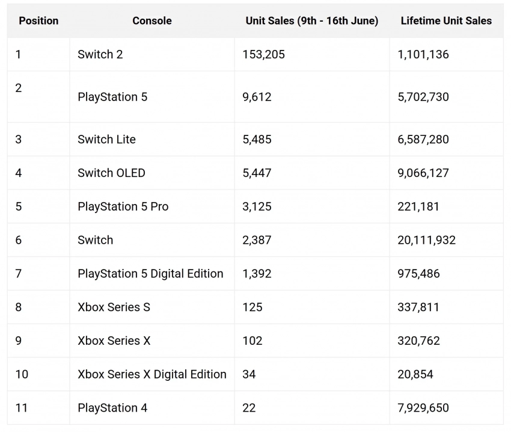Click the 1,101,136 lifetime sales value
This screenshot has height=432, width=511.
(423, 55)
